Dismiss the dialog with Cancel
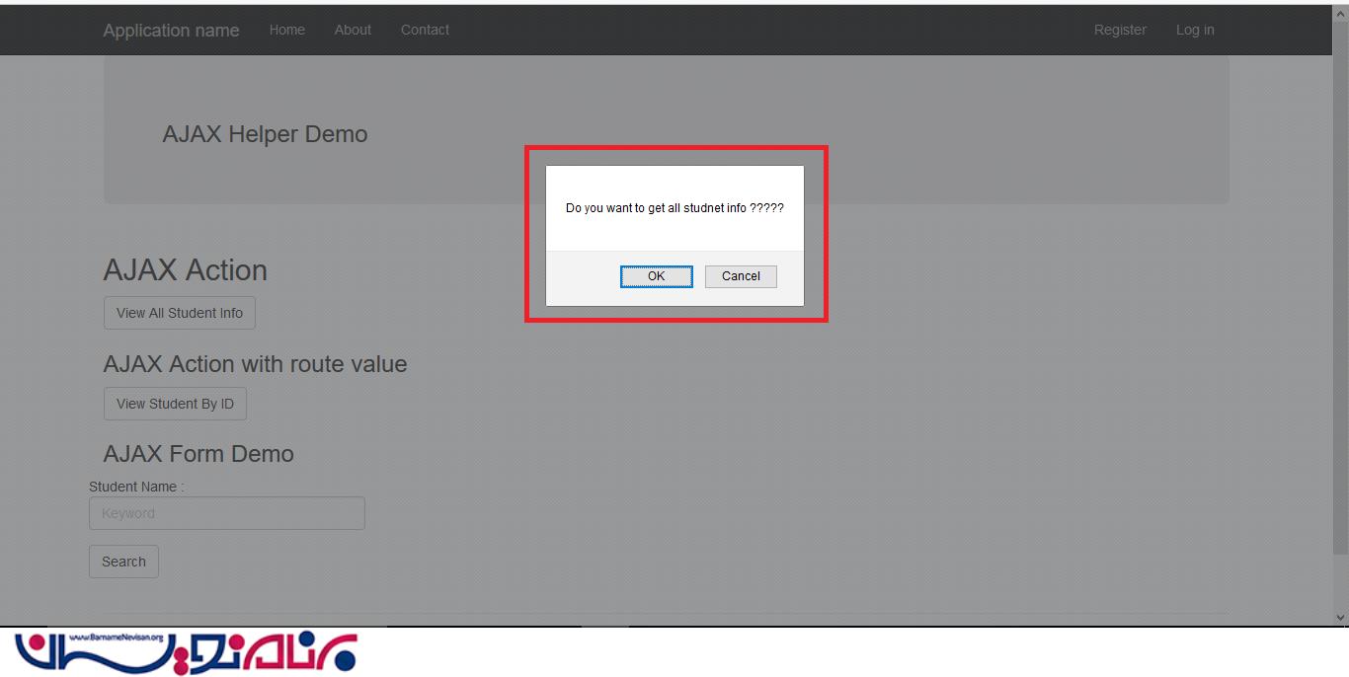 tap(741, 276)
